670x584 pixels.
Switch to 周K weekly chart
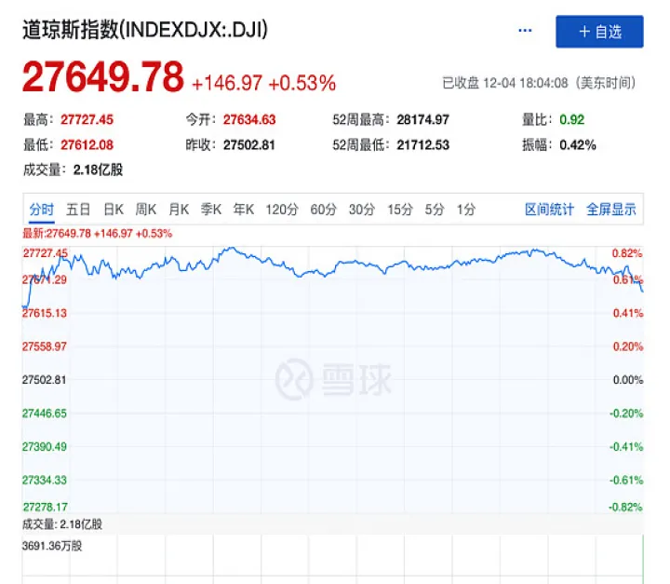click(x=146, y=210)
